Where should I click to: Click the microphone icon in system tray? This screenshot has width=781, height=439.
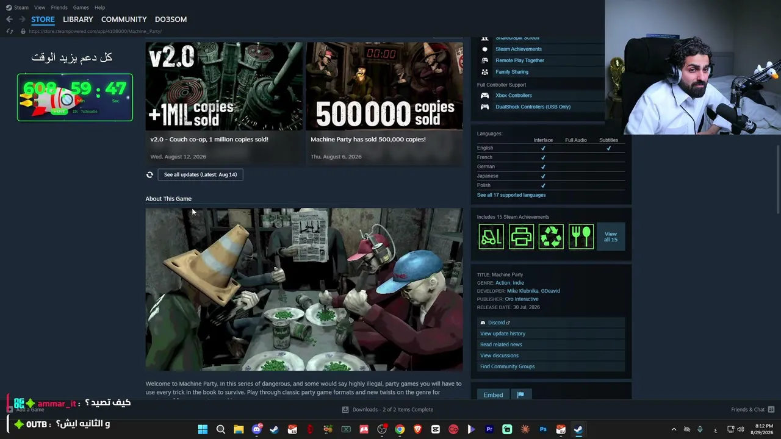[700, 429]
